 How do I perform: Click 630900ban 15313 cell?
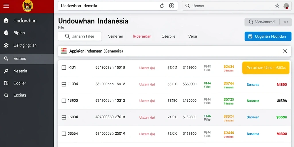(x=110, y=101)
